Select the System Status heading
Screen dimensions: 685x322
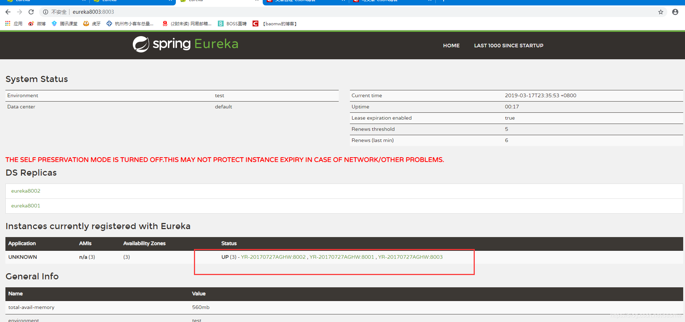coord(37,79)
